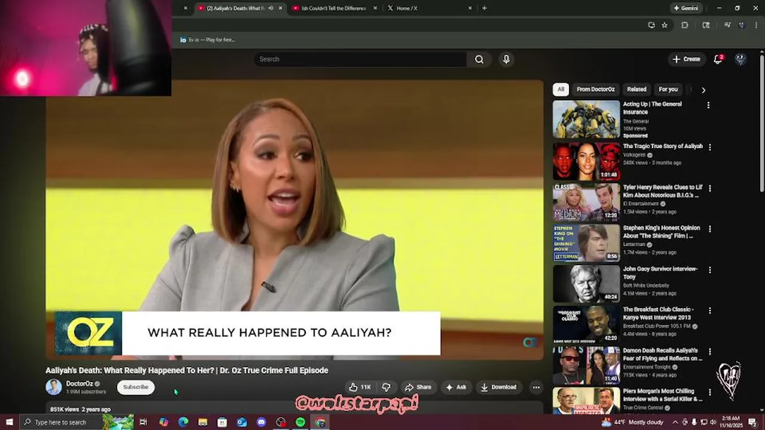Select the All filter chip
Viewport: 765px width, 430px height.
pyautogui.click(x=561, y=89)
